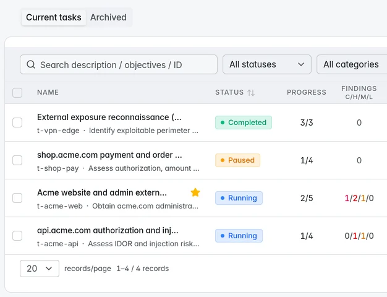Select checkbox for shop.acme.com payment row
Viewport: 387px width, 297px height.
(x=17, y=160)
